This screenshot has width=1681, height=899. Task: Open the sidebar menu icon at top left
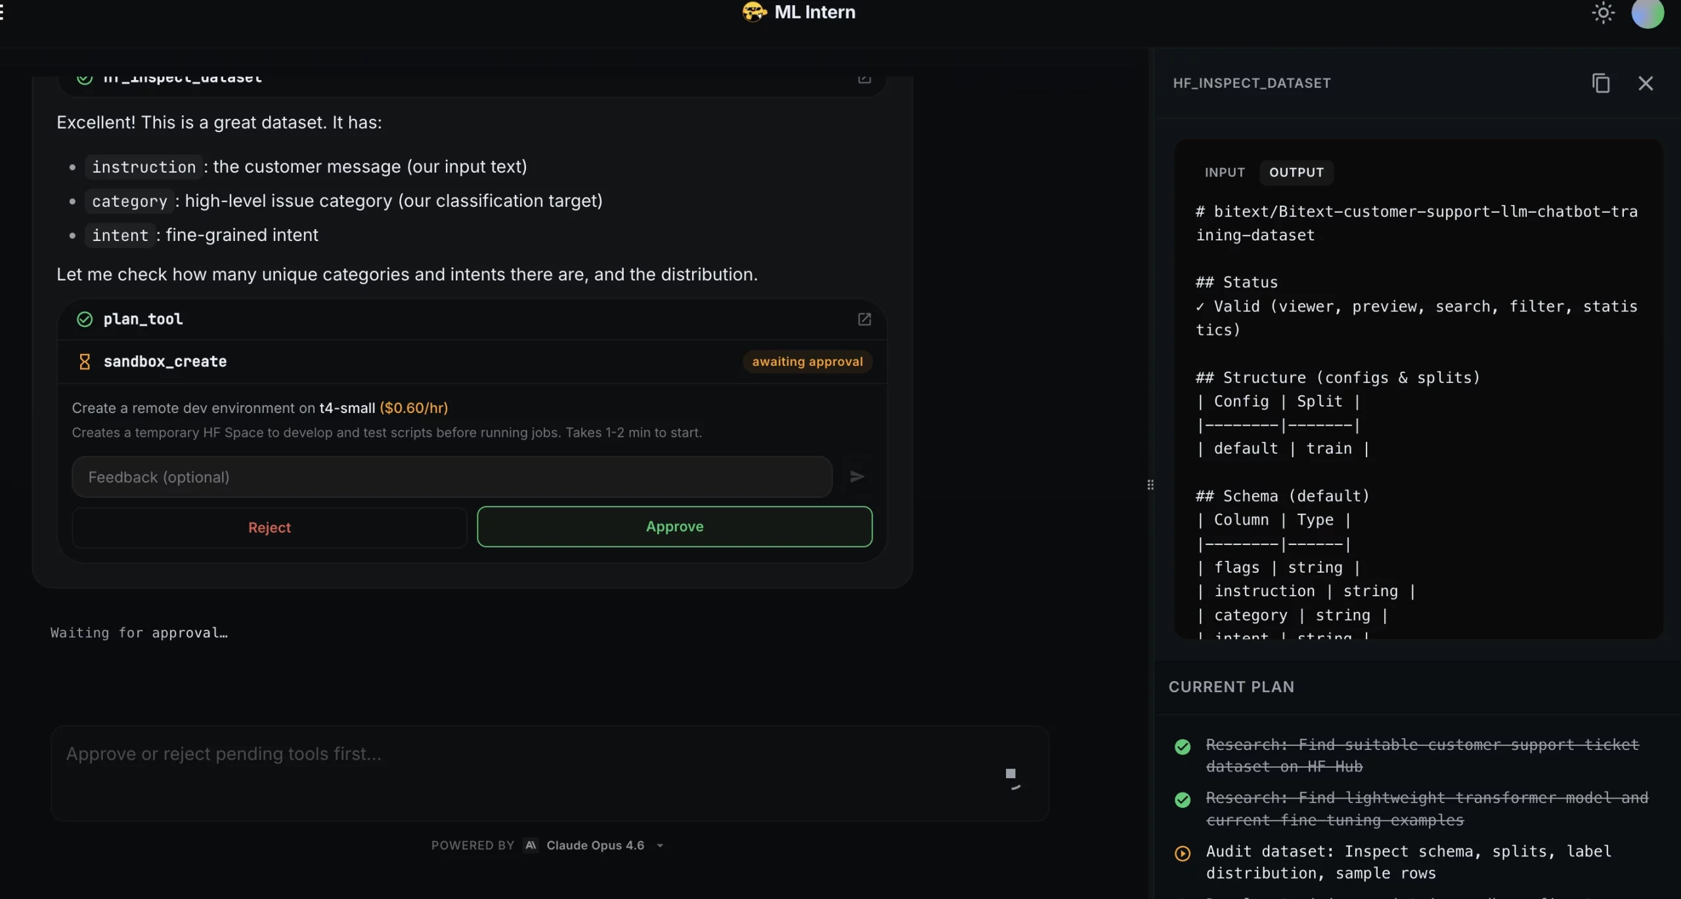coord(2,12)
